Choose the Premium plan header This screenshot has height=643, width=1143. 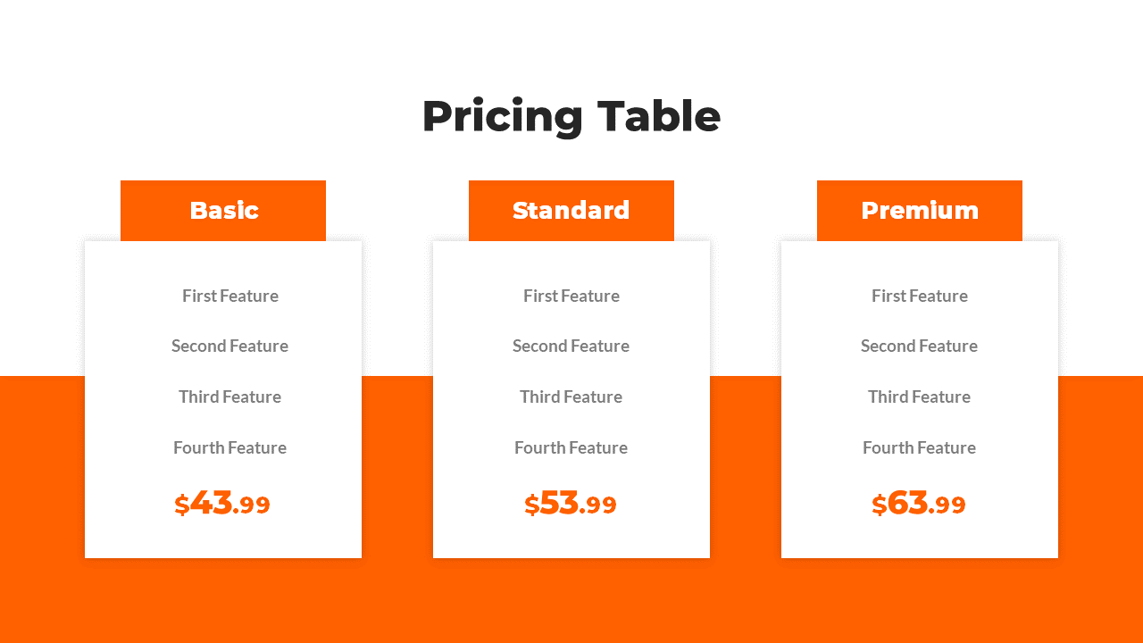[920, 211]
